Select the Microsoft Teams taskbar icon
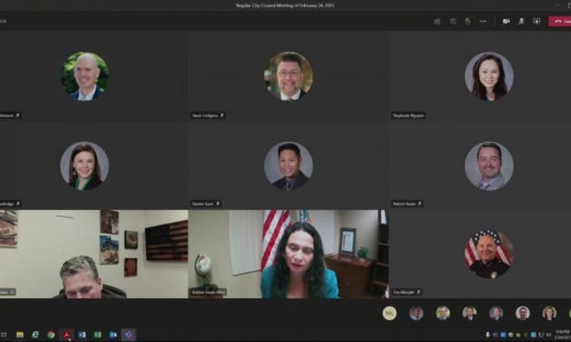 tap(128, 335)
